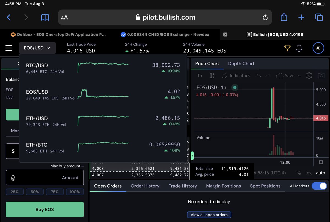Viewport: 330px width, 222px height.
Task: Open the candlestick chart style selector
Action: pos(212,75)
